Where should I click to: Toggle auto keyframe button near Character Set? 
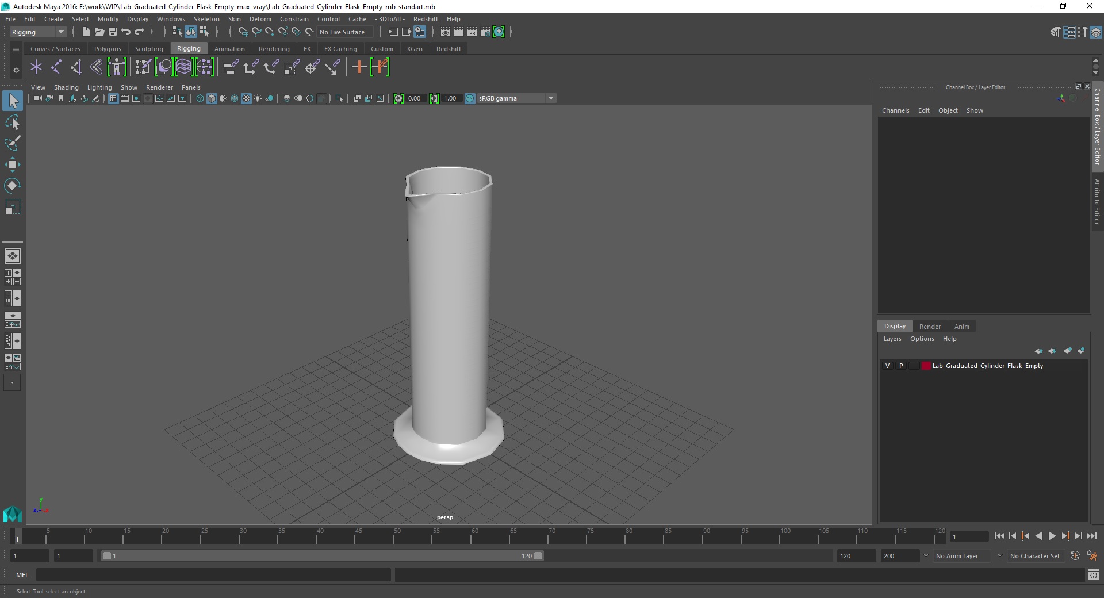click(1075, 556)
